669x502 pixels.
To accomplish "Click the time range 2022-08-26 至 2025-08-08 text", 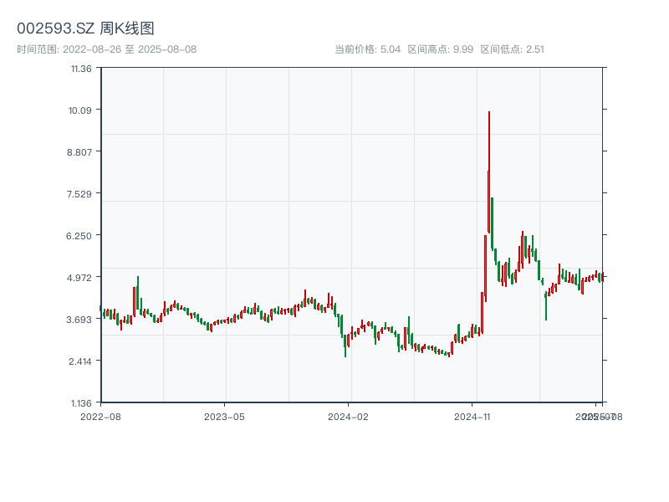I will (107, 49).
